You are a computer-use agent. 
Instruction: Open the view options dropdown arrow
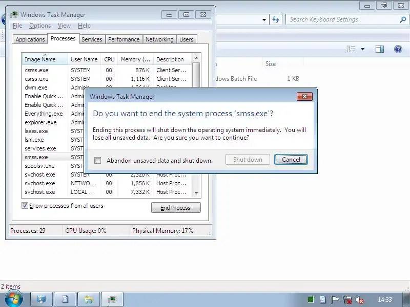pos(362,49)
